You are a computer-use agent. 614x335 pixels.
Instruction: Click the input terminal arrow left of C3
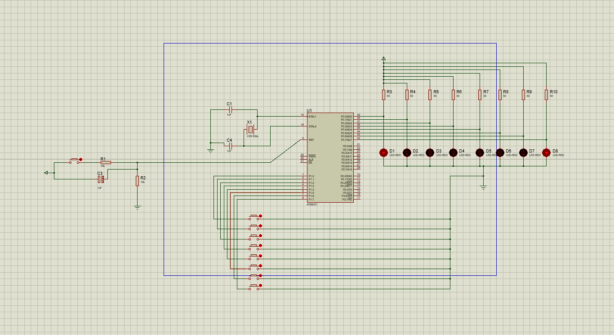[x=46, y=173]
